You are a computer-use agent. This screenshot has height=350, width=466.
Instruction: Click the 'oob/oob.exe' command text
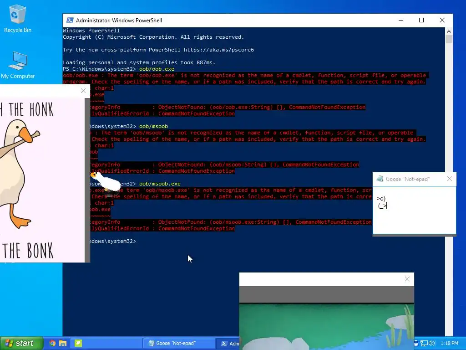click(x=157, y=69)
